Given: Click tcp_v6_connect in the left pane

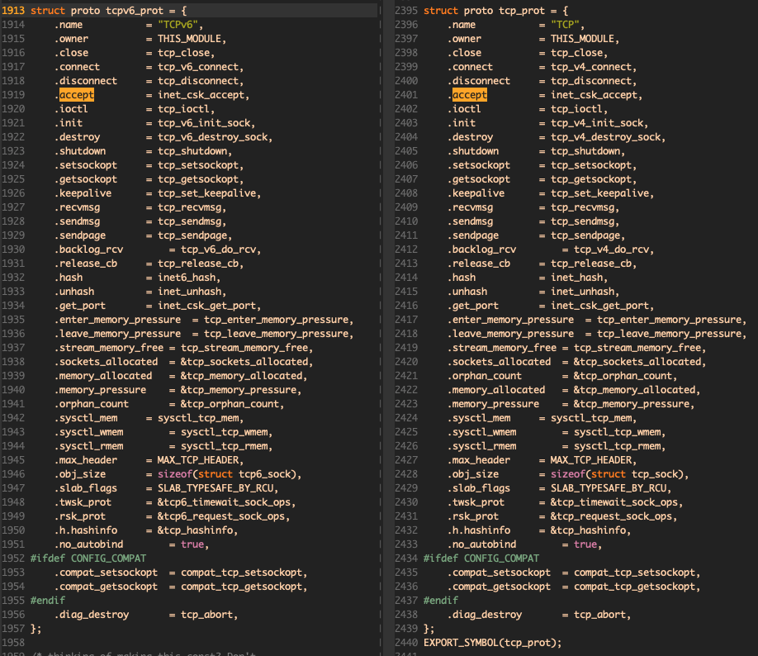Looking at the screenshot, I should pos(200,67).
